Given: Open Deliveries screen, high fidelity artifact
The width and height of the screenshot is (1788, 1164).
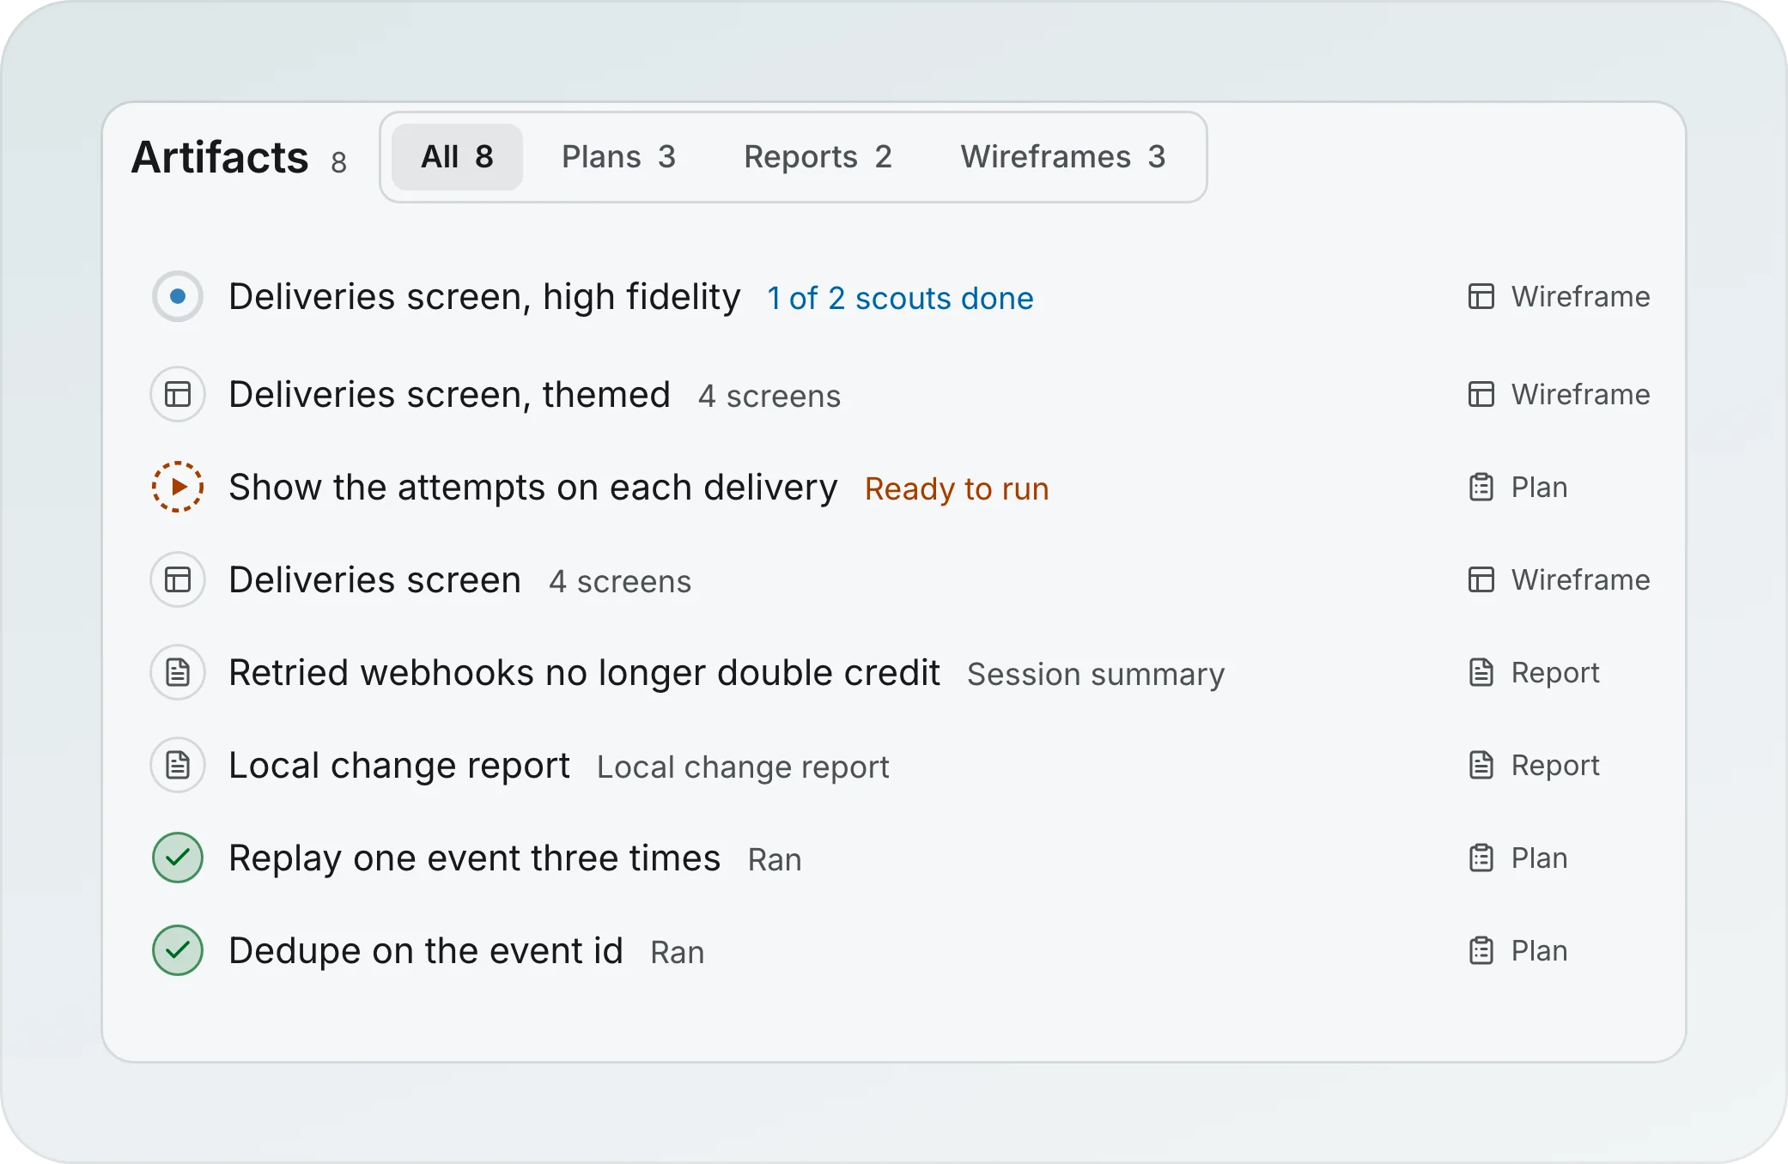Looking at the screenshot, I should click(x=484, y=297).
